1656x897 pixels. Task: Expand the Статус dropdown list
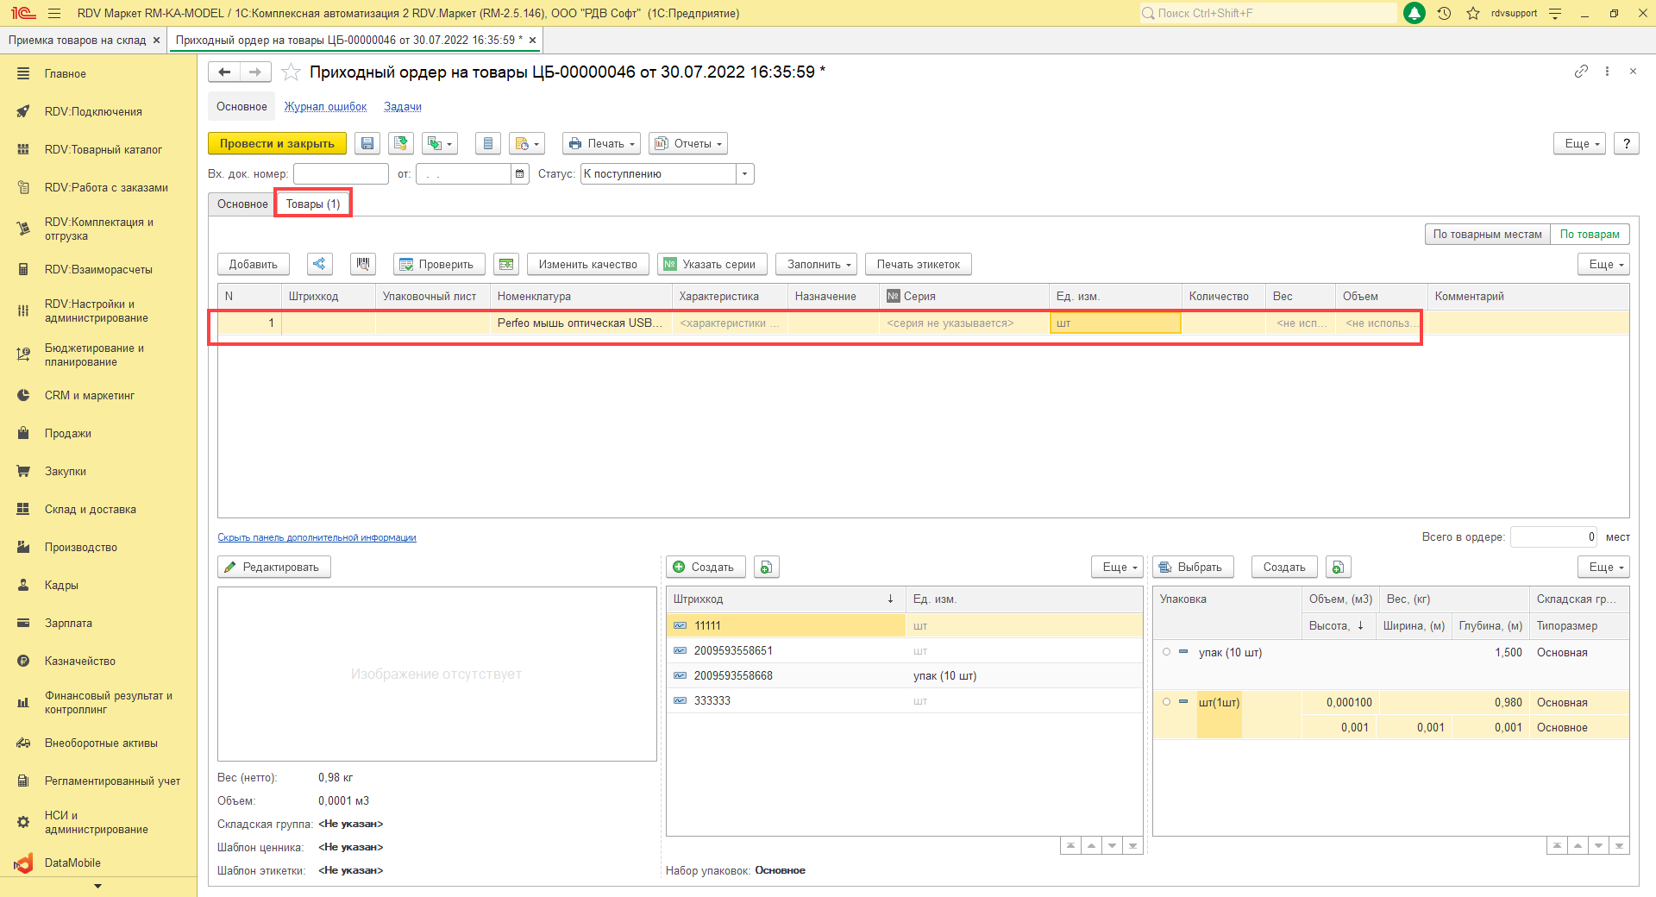[744, 174]
